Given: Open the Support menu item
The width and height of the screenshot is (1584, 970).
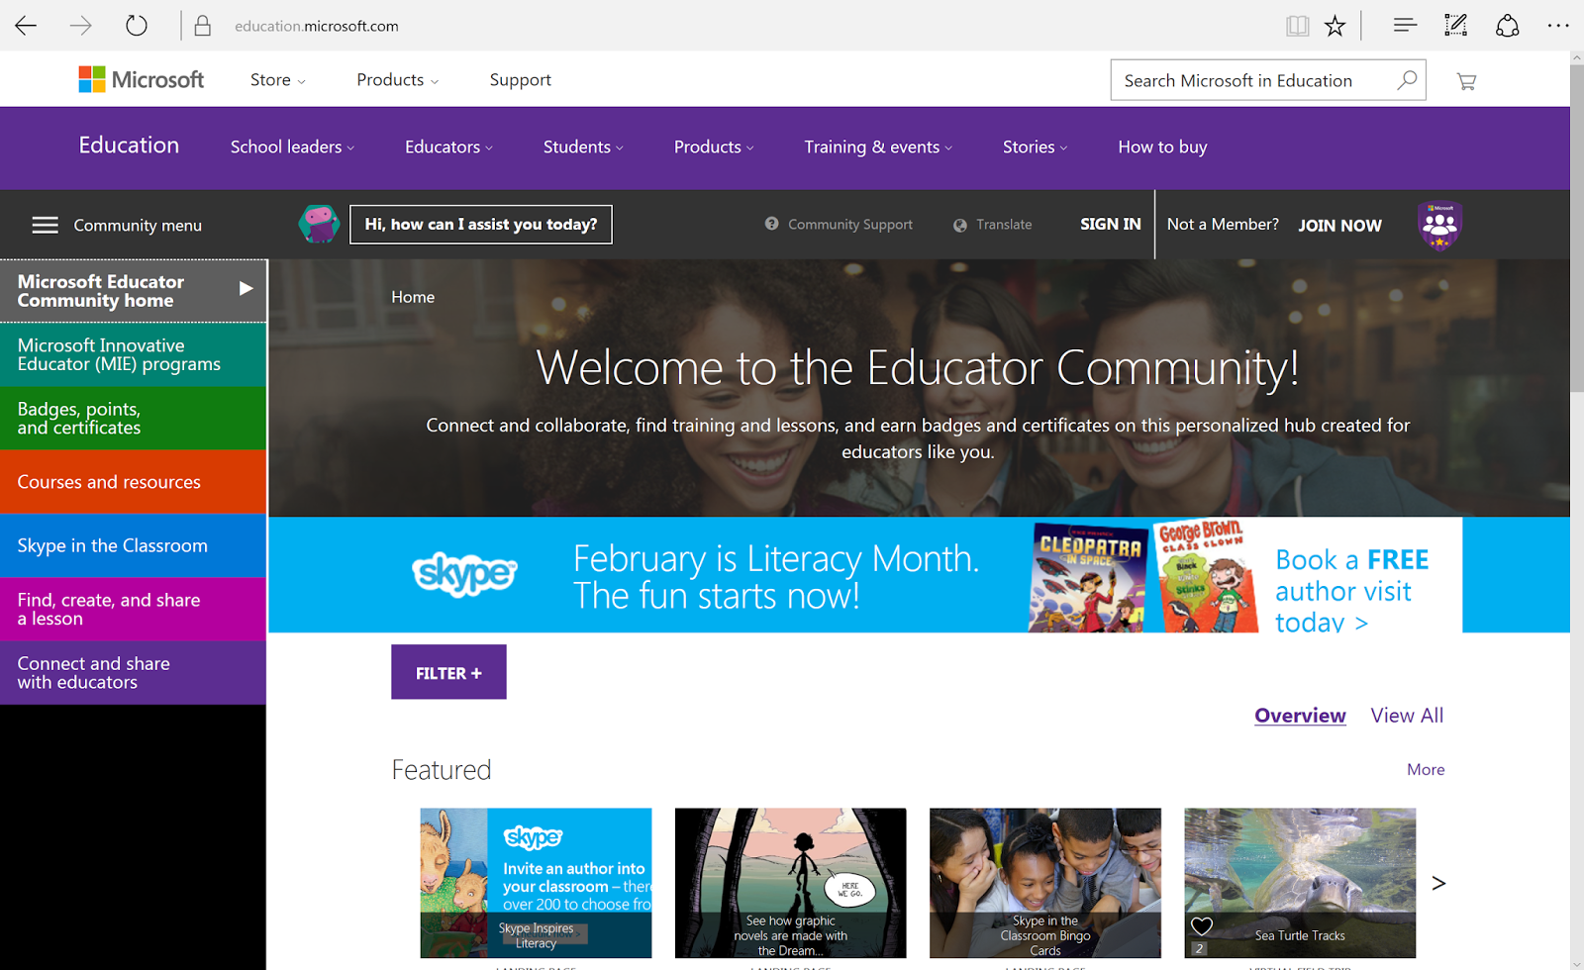Looking at the screenshot, I should (520, 80).
